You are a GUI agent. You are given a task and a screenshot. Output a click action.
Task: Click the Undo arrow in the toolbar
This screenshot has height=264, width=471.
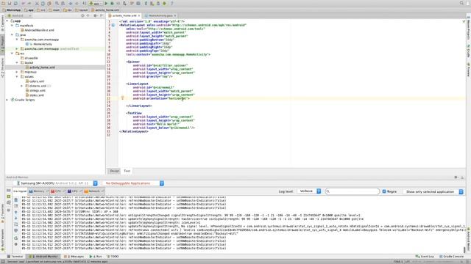(x=23, y=3)
